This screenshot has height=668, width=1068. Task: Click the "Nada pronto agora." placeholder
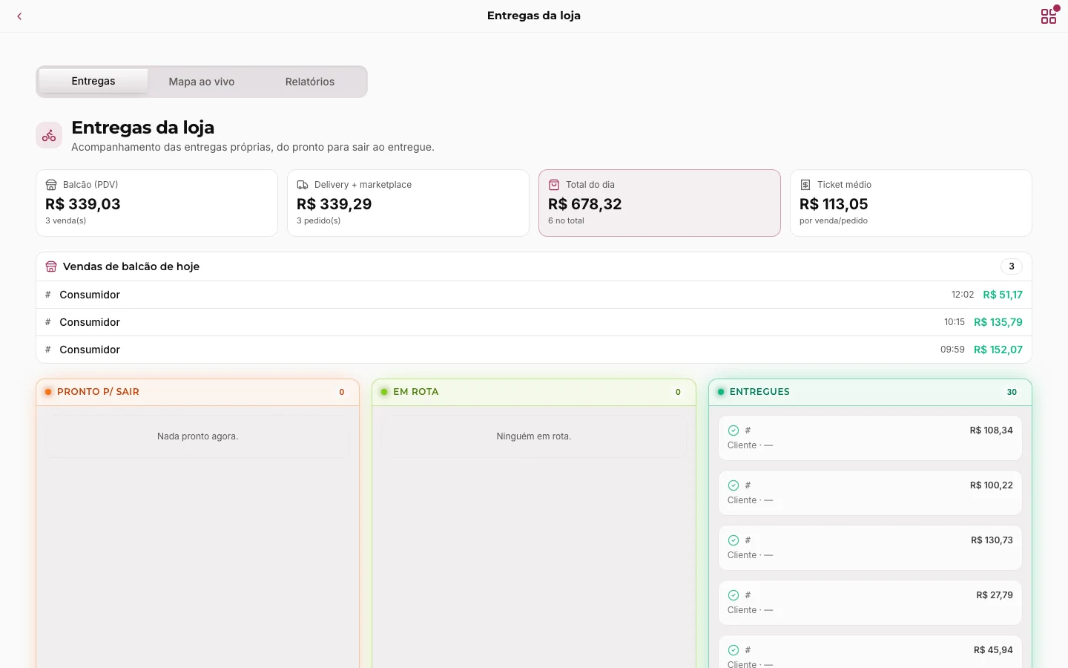198,436
